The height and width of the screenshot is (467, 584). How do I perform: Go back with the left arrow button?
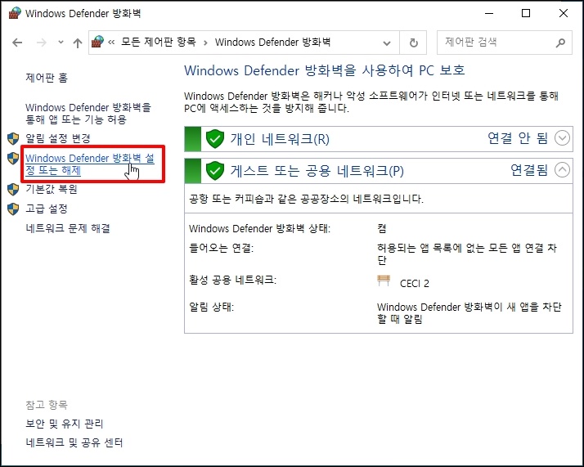(x=17, y=43)
